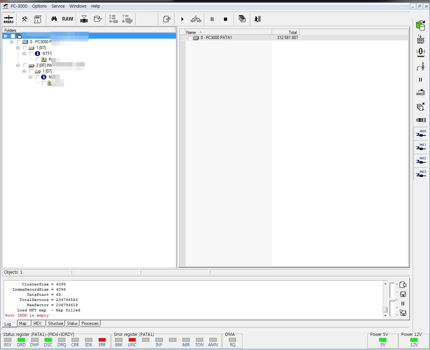Click the log scrollbar down arrow

tap(385, 315)
